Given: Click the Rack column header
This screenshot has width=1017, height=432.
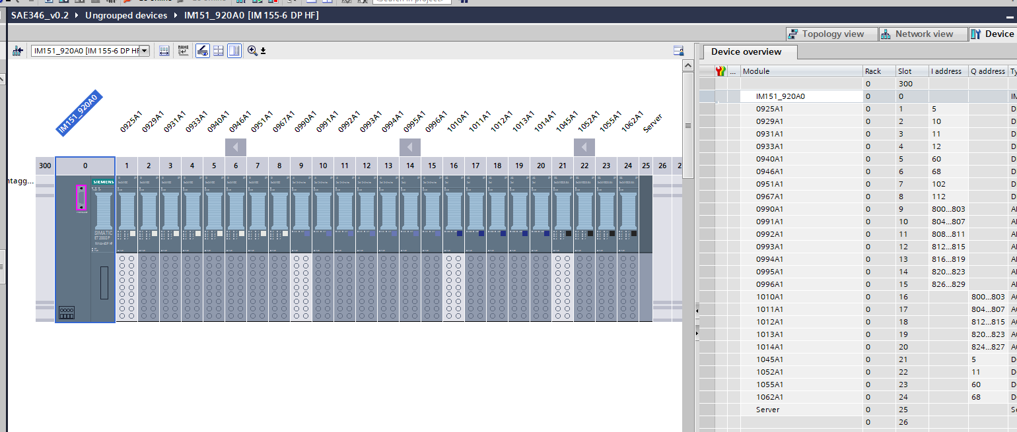Looking at the screenshot, I should (880, 71).
